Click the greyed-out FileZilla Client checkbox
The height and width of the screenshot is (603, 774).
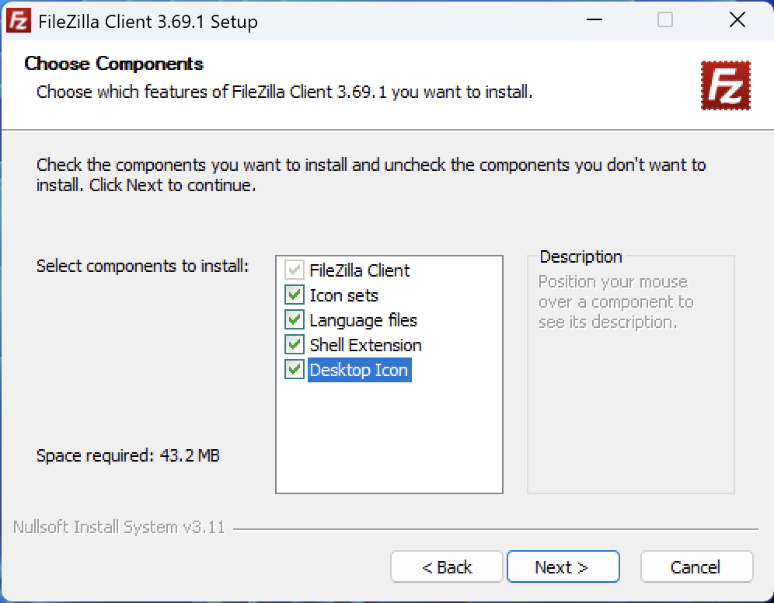[295, 270]
